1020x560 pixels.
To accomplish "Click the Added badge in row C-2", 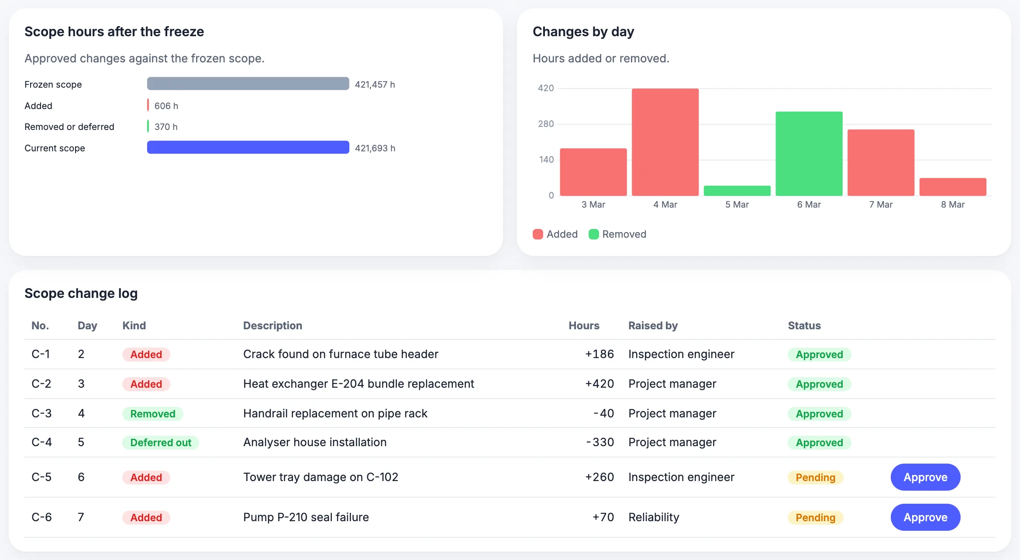I will 146,384.
